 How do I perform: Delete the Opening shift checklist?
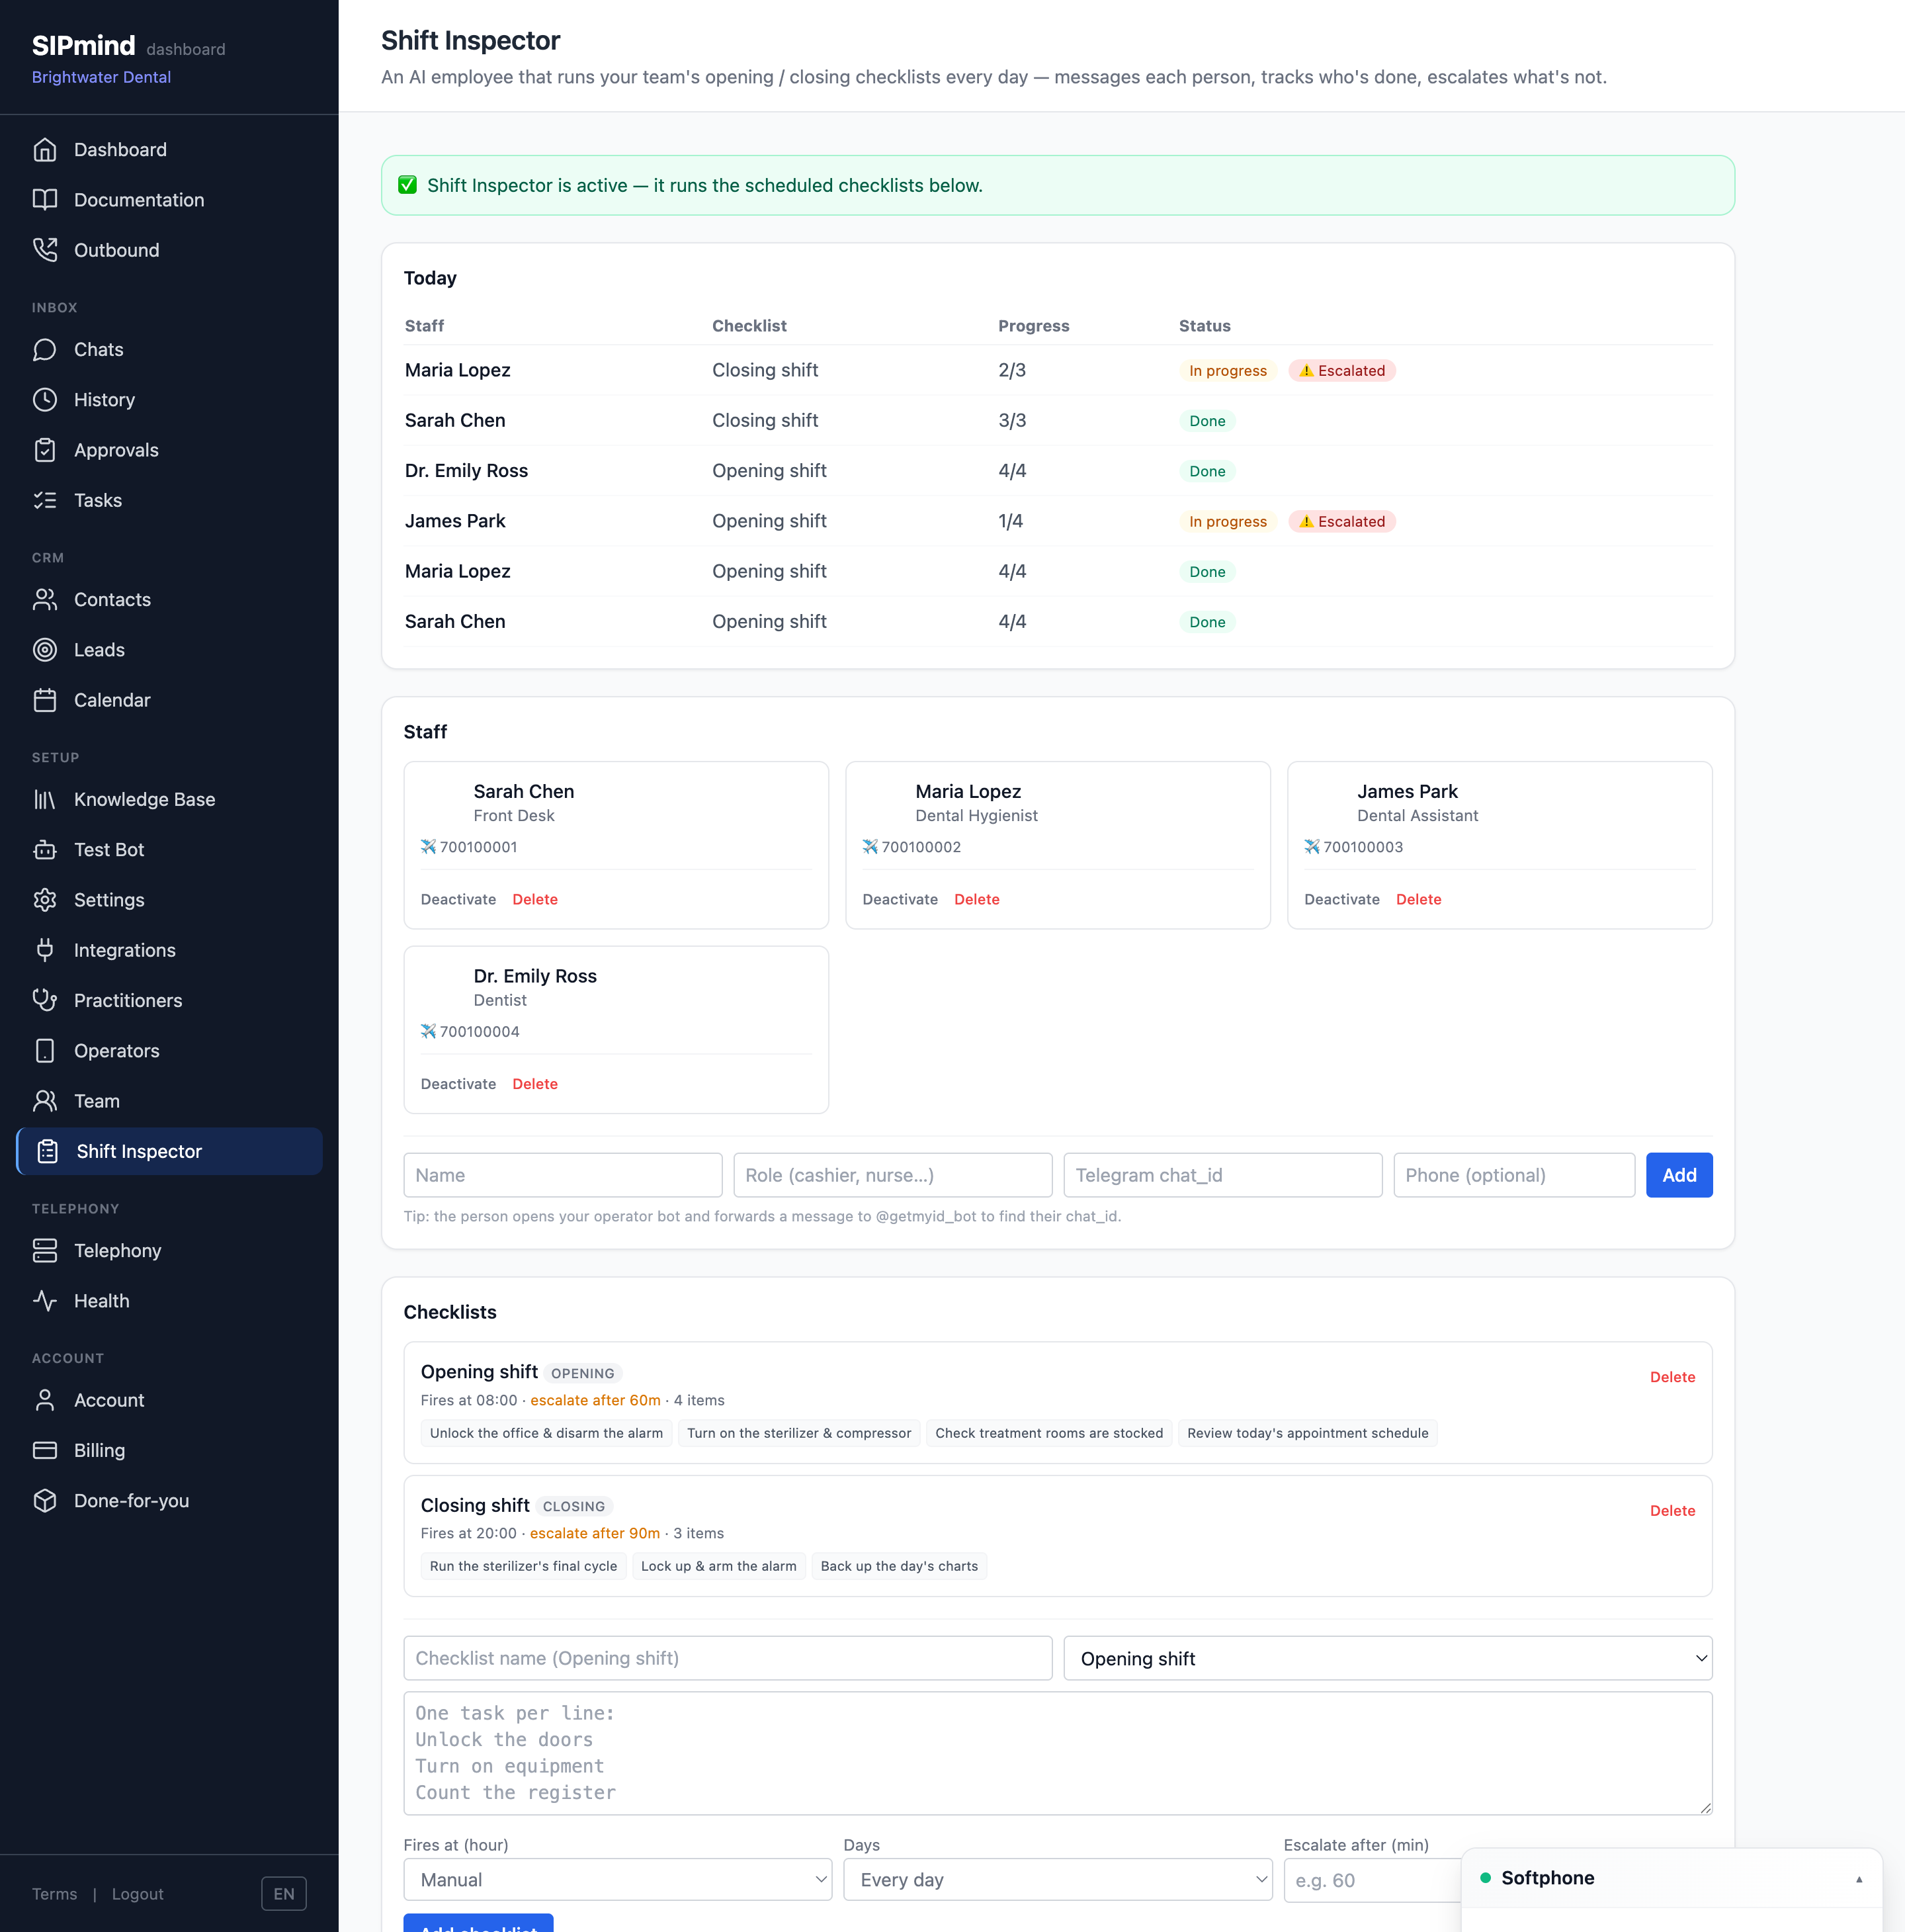click(x=1672, y=1377)
